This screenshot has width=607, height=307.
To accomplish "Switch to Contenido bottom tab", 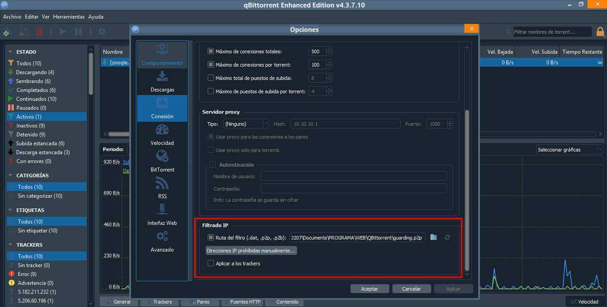I will (x=283, y=302).
